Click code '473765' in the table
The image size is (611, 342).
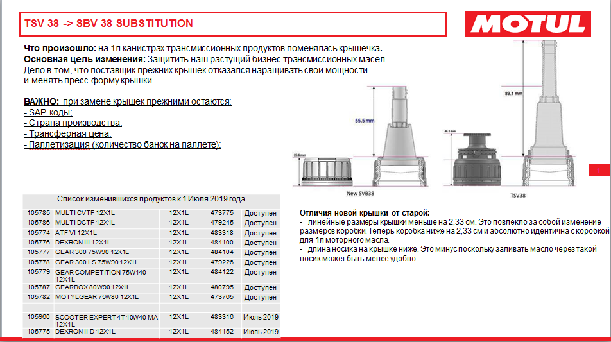[x=222, y=297]
